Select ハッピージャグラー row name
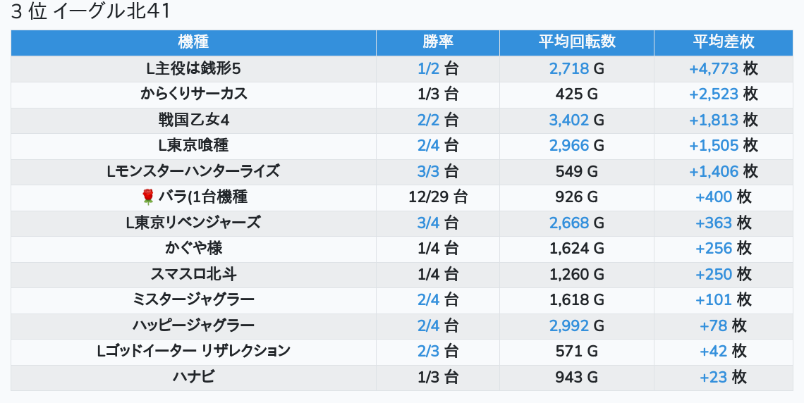804x403 pixels. coord(193,325)
